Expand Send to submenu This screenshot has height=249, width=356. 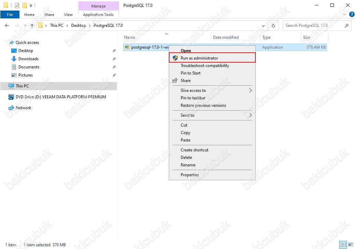(212, 115)
